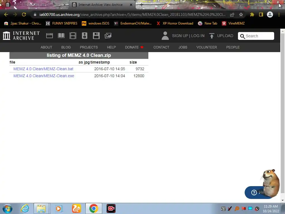Toggle the browser side panel icon

pyautogui.click(x=261, y=14)
